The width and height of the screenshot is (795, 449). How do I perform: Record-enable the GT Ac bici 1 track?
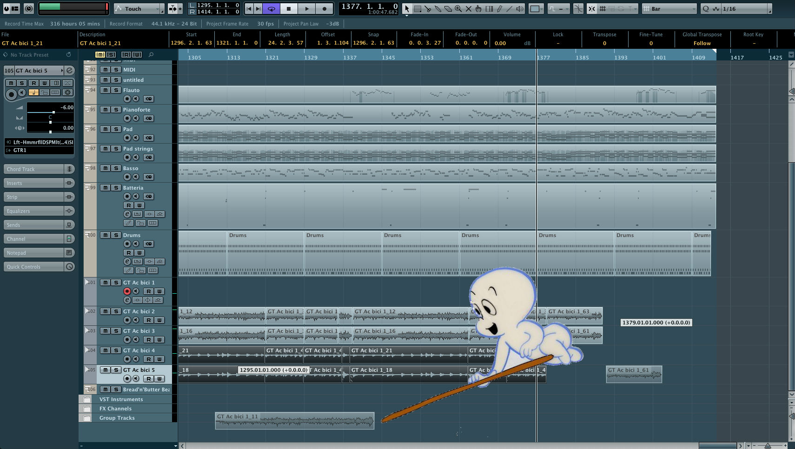127,291
